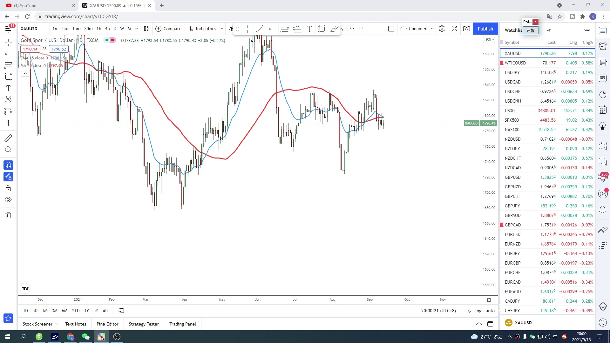
Task: Take a chart snapshot with camera icon
Action: [x=466, y=29]
